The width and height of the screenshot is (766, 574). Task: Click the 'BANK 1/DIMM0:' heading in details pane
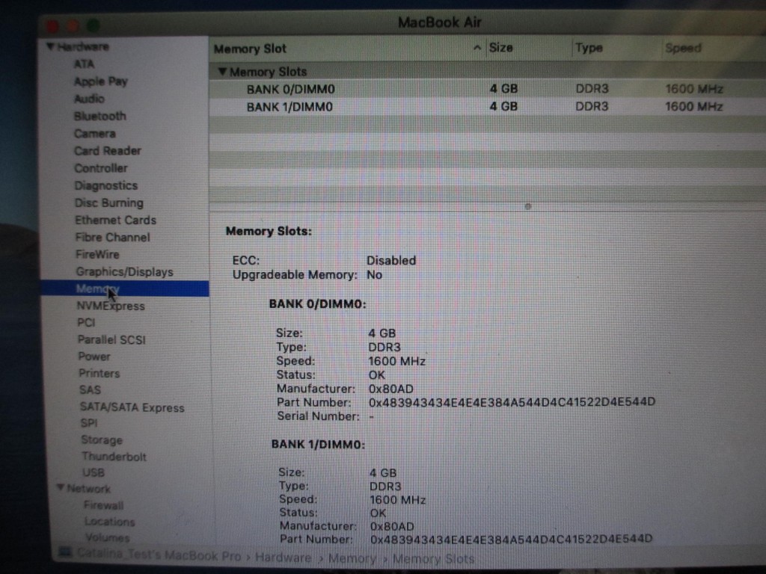click(318, 444)
